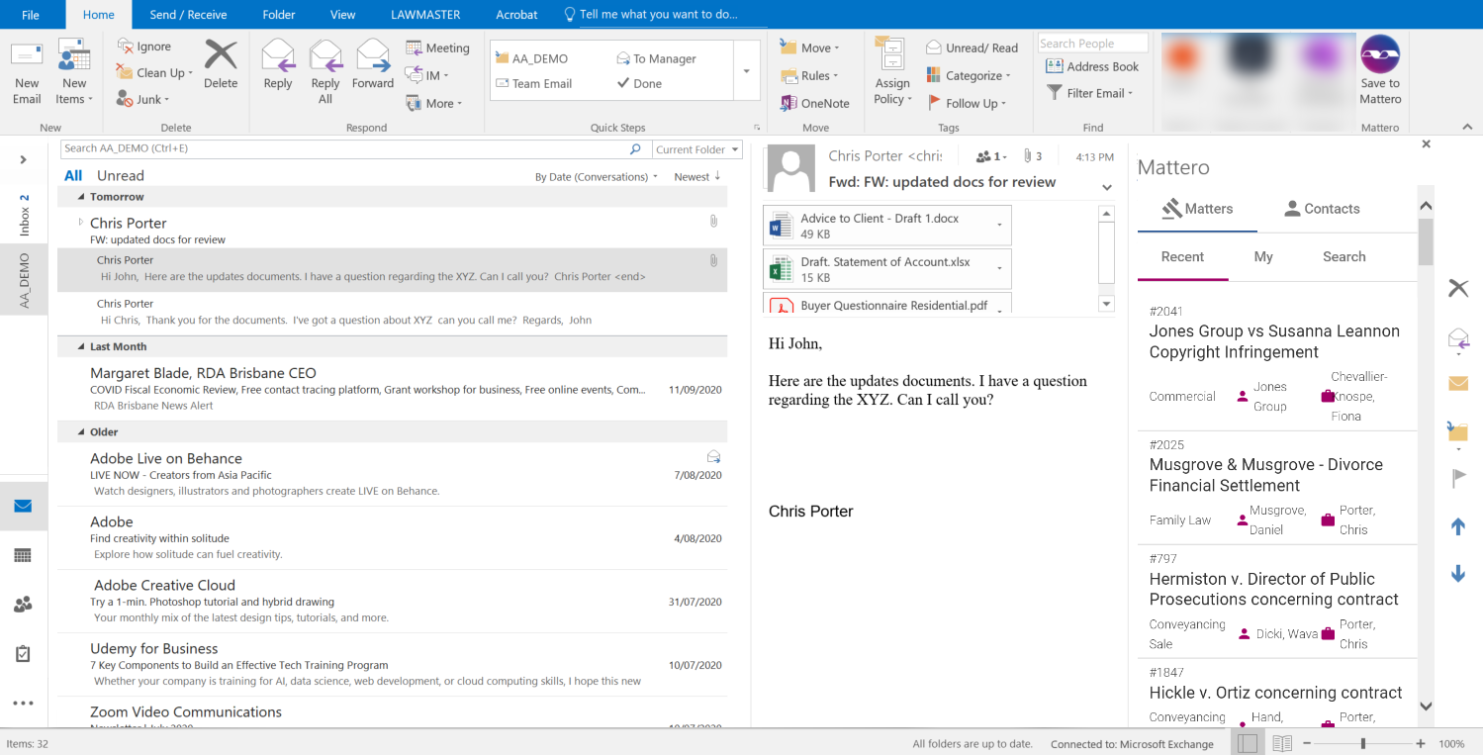Select the flag icon in the Mattero sidebar
This screenshot has height=755, width=1483.
(x=1458, y=478)
